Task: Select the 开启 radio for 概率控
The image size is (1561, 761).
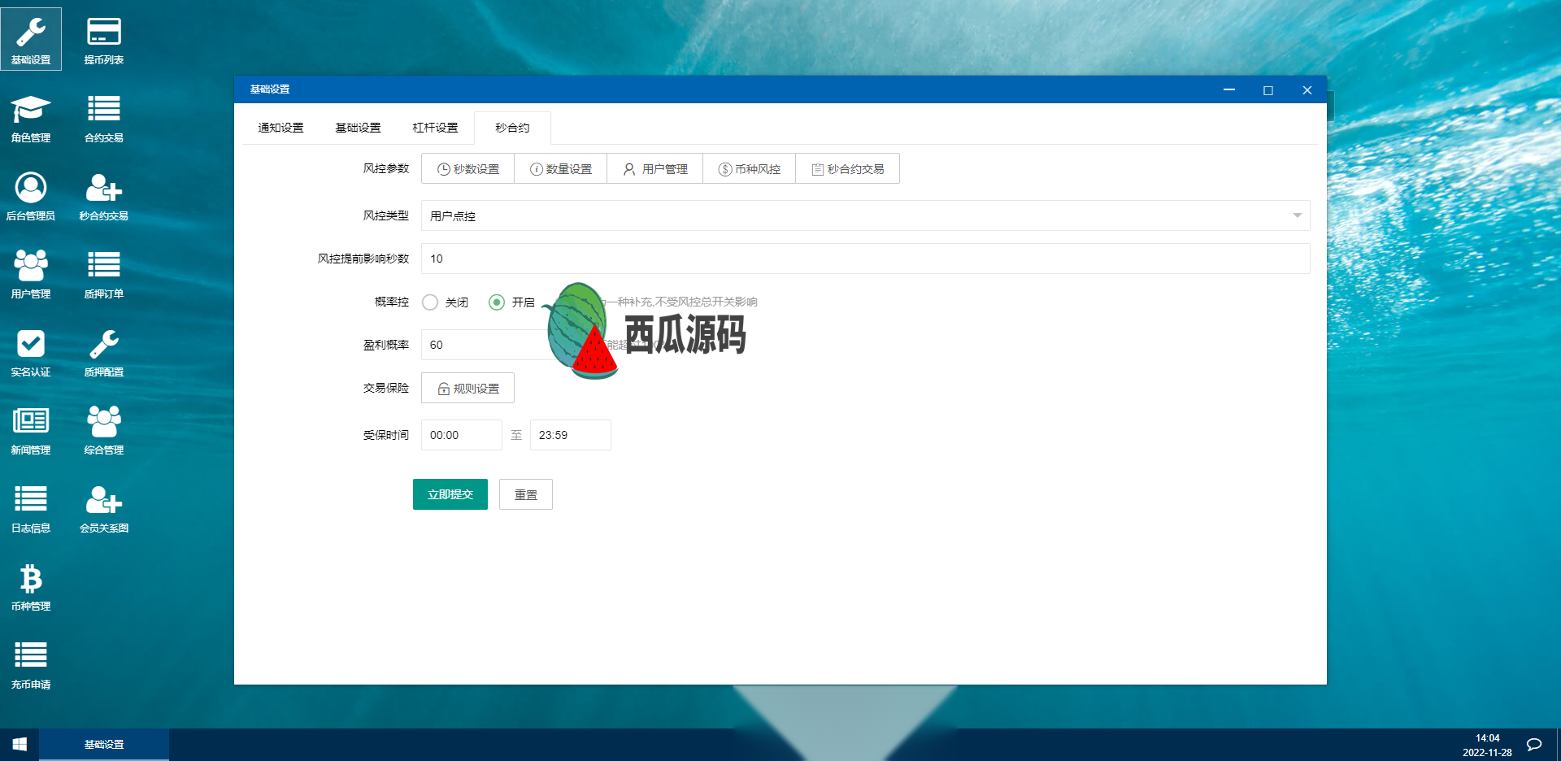Action: tap(497, 302)
